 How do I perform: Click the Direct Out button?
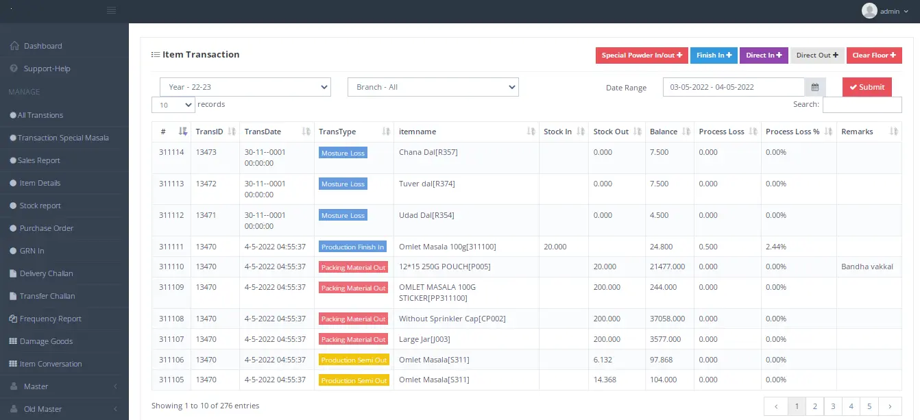pos(817,55)
